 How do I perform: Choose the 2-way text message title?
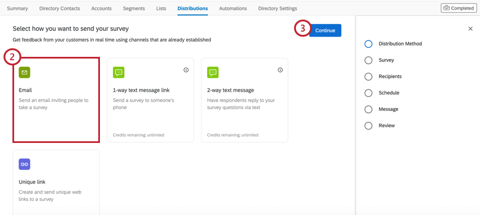tap(230, 90)
